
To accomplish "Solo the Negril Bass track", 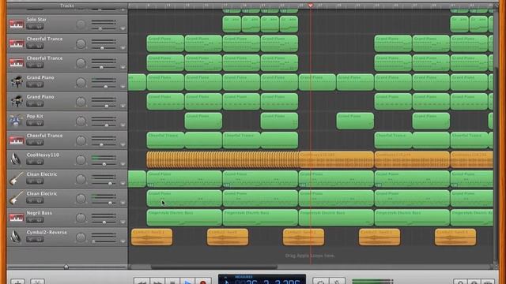I will (39, 220).
